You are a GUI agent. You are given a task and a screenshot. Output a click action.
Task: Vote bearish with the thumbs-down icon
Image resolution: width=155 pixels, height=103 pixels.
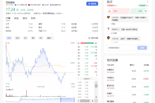(x=146, y=11)
